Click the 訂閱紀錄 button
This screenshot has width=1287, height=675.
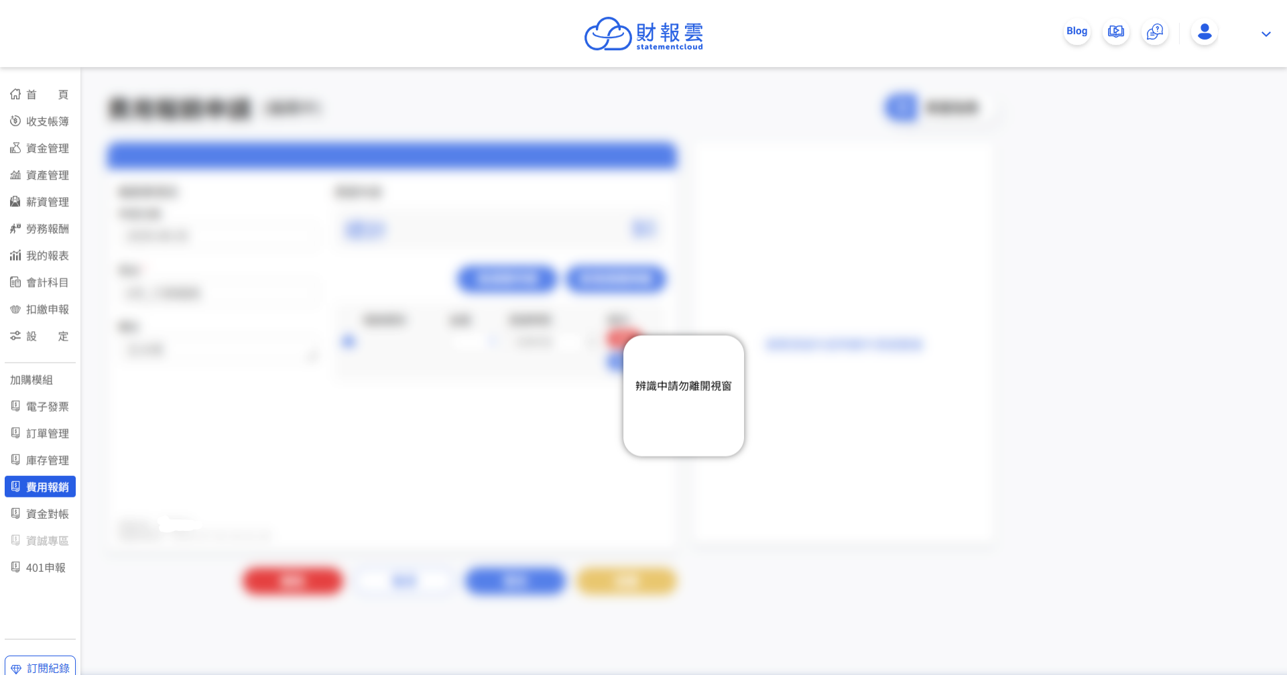pos(40,667)
